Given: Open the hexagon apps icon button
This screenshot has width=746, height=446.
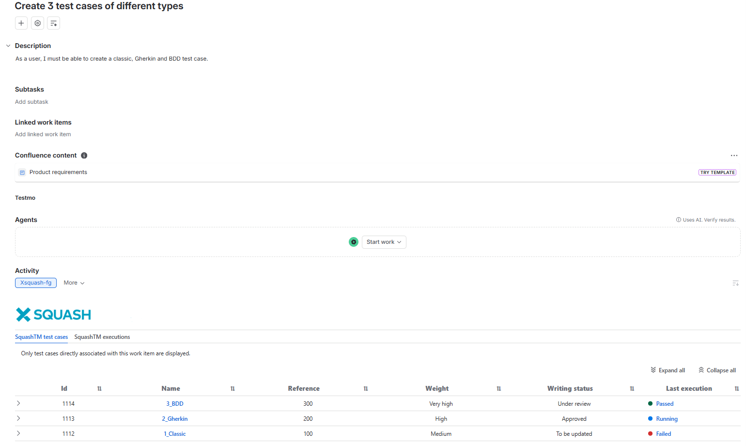Looking at the screenshot, I should pos(37,23).
